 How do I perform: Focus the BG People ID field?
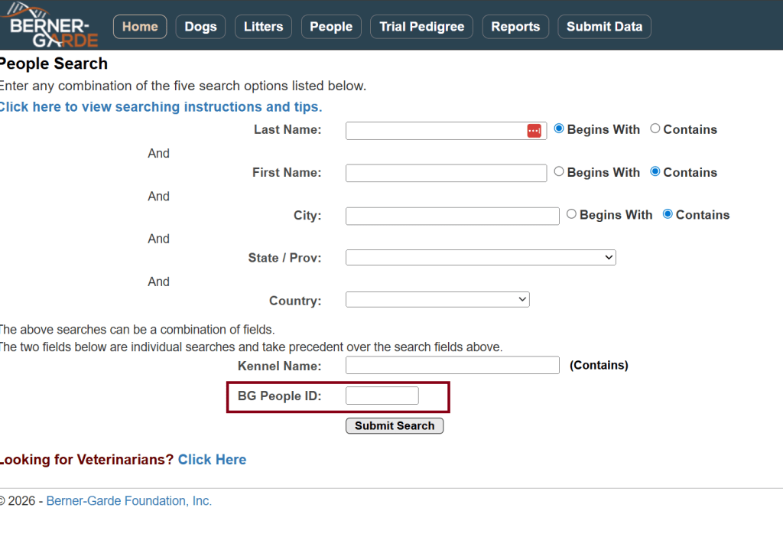[x=382, y=396]
